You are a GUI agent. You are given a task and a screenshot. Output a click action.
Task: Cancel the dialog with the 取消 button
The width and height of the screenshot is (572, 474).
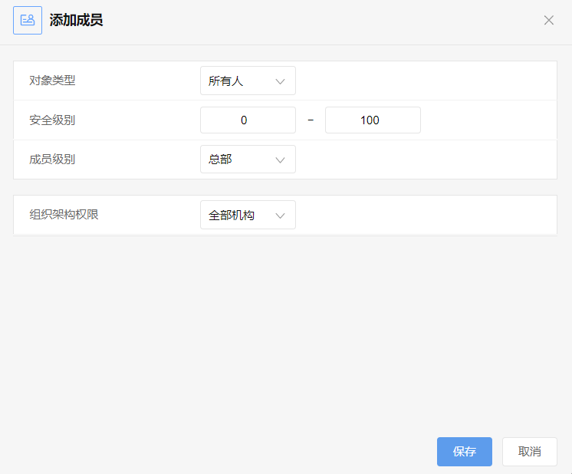(529, 452)
